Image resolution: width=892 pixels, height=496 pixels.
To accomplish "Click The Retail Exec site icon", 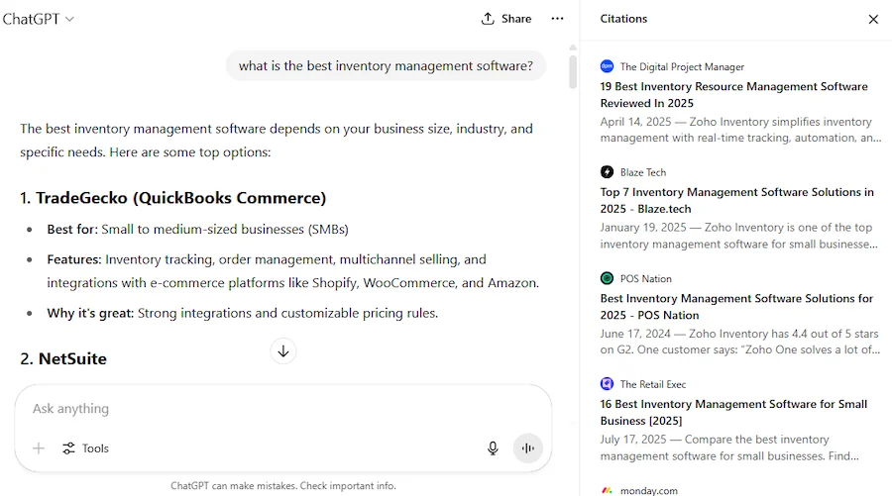I will 607,384.
